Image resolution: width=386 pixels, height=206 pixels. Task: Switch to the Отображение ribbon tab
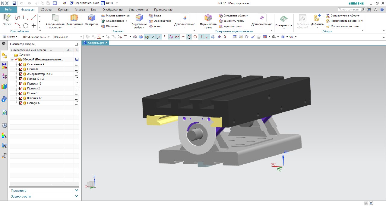pos(112,9)
